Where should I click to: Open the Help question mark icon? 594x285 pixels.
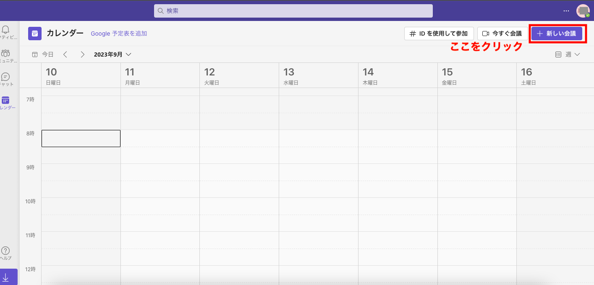coord(5,251)
